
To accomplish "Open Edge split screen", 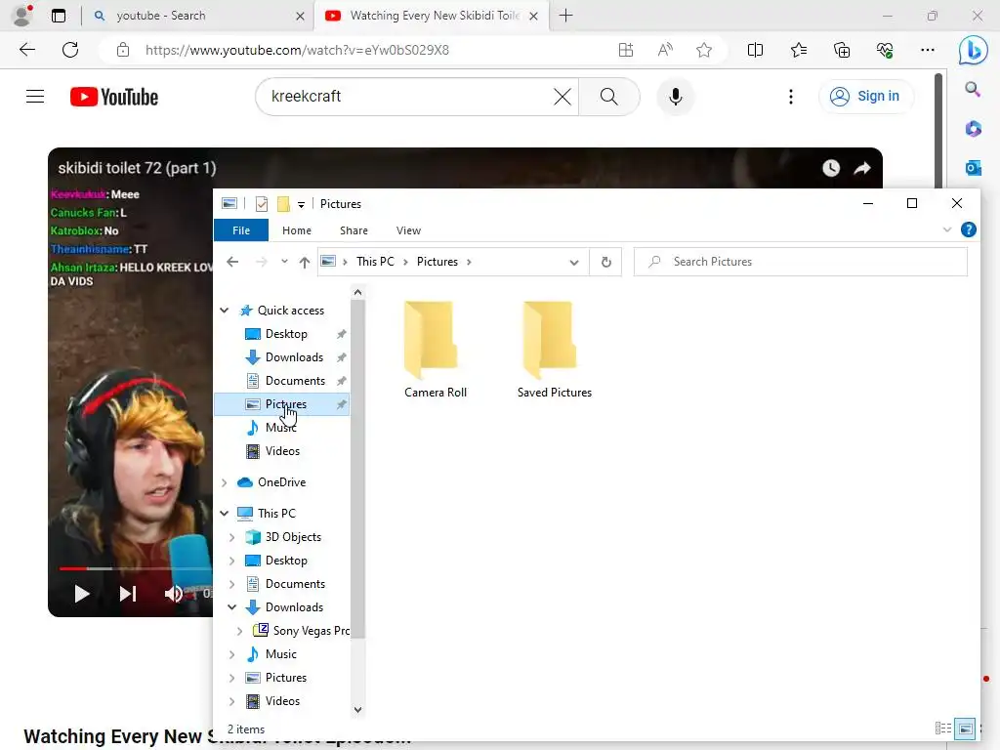I will pos(755,50).
